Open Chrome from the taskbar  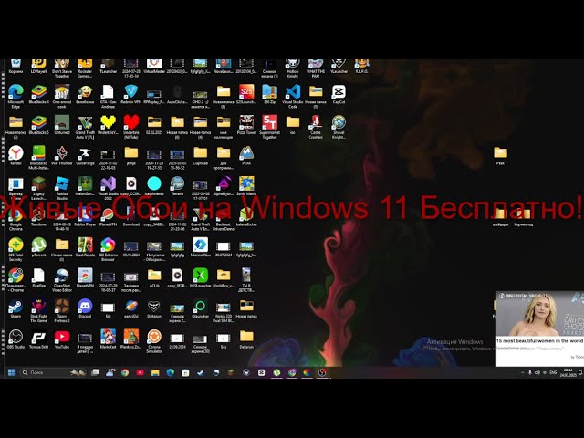point(125,372)
